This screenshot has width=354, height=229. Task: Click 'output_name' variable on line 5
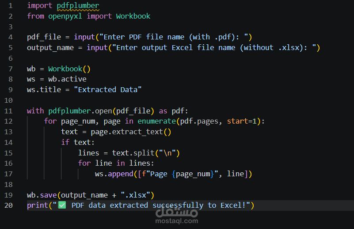click(x=50, y=48)
